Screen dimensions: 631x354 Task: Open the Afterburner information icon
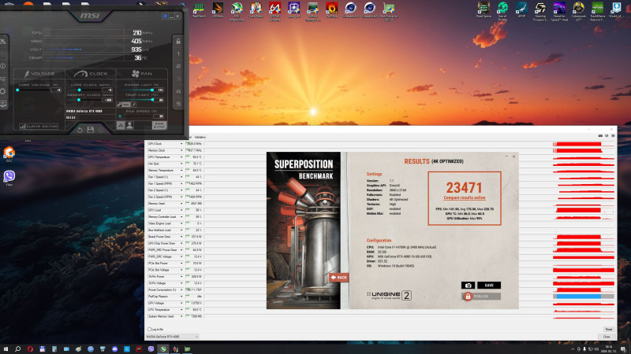(x=3, y=66)
